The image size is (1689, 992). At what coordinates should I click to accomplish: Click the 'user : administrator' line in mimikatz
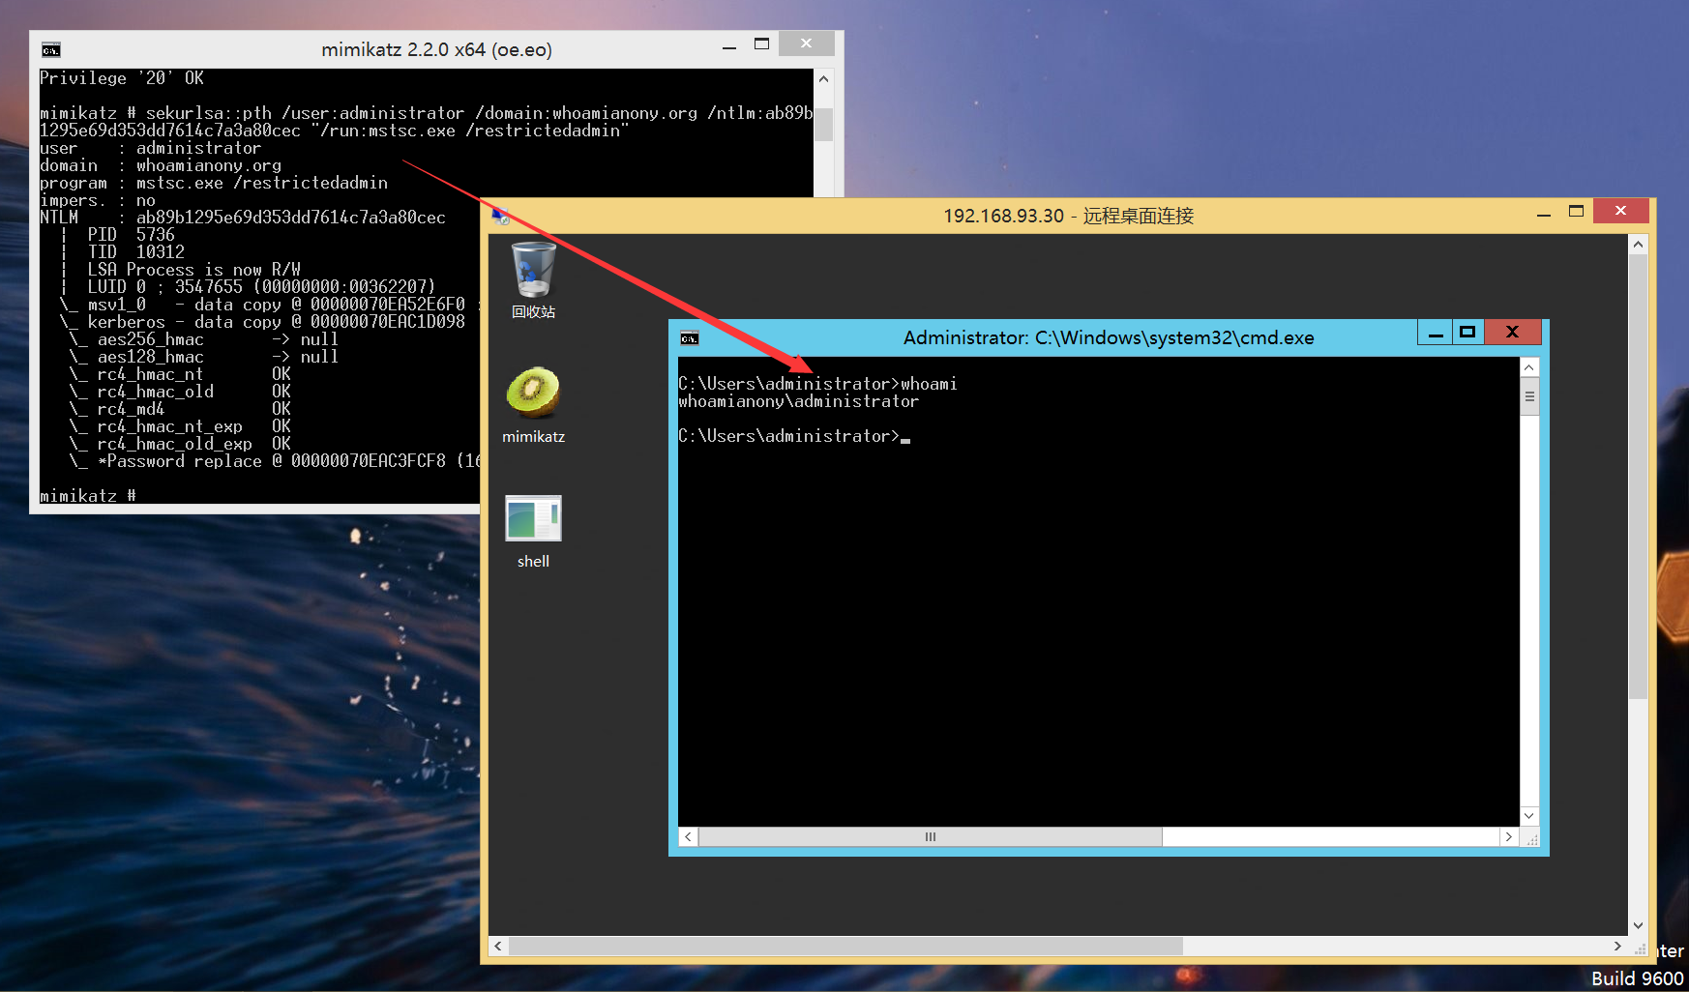click(151, 148)
